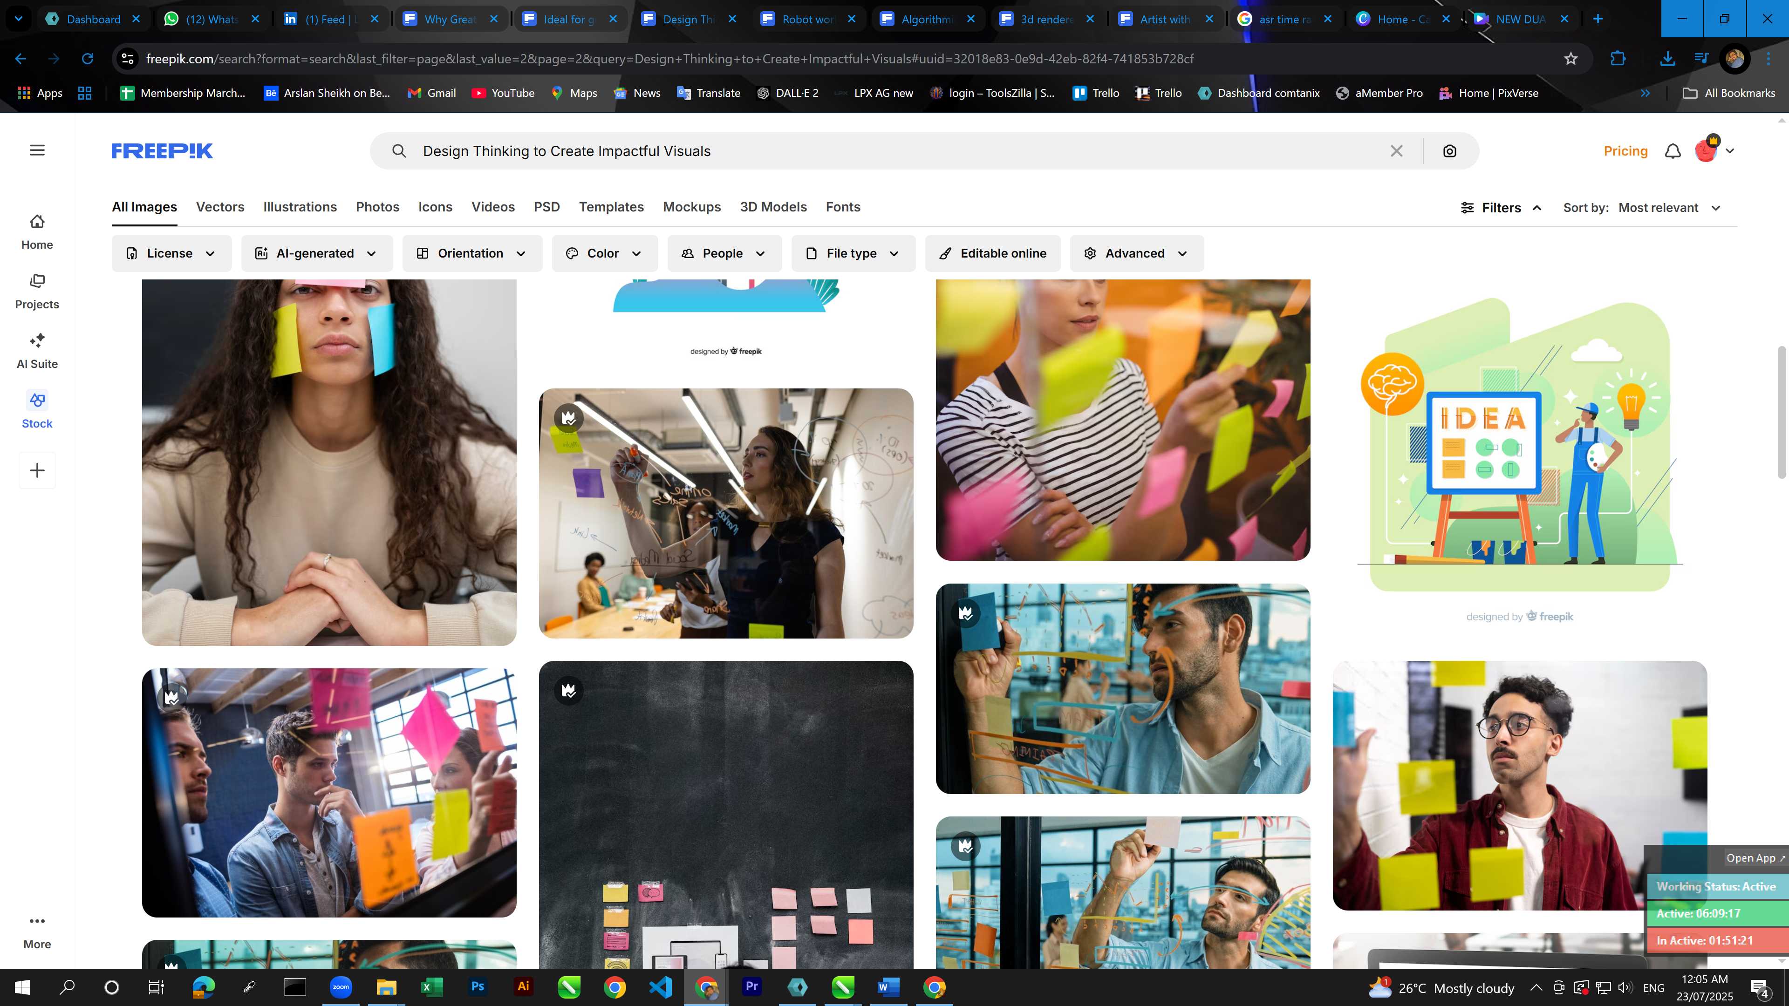Clear the search query with X icon
The image size is (1789, 1006).
(x=1396, y=150)
